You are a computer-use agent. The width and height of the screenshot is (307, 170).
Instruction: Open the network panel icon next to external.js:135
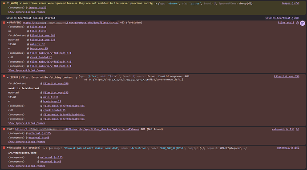(297, 129)
